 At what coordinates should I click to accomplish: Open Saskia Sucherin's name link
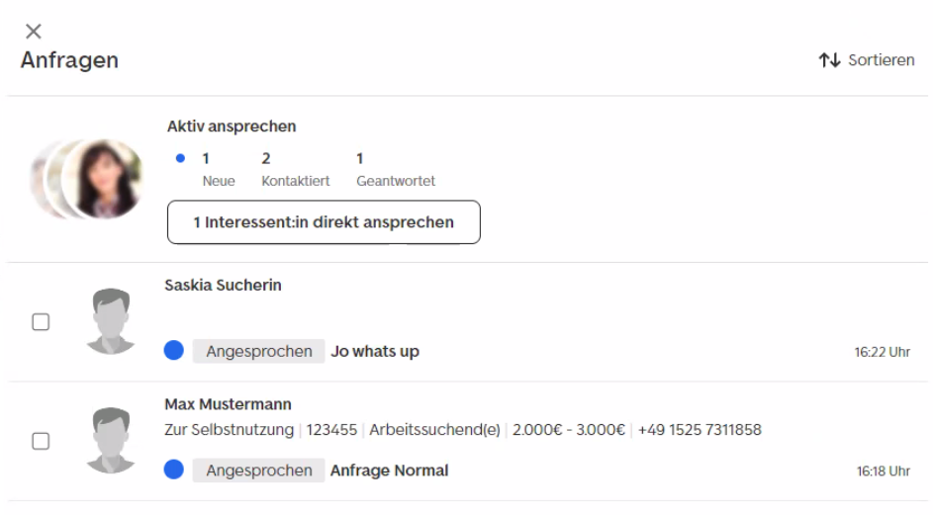coord(224,286)
